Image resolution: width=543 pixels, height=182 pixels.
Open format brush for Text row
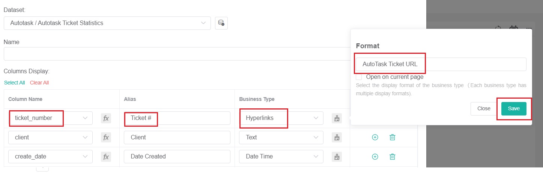[x=337, y=137]
